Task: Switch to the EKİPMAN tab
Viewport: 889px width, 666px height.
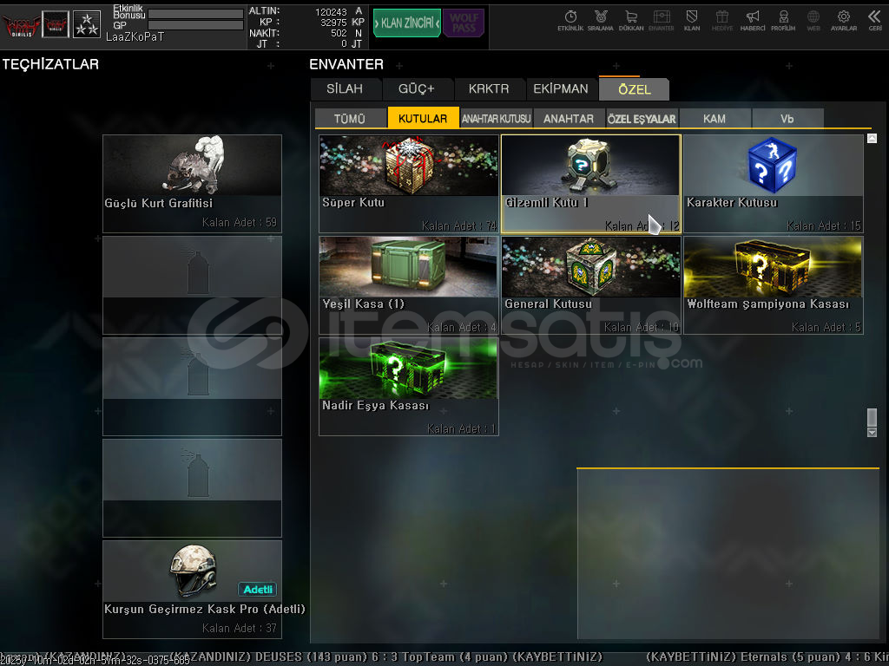Action: tap(561, 89)
